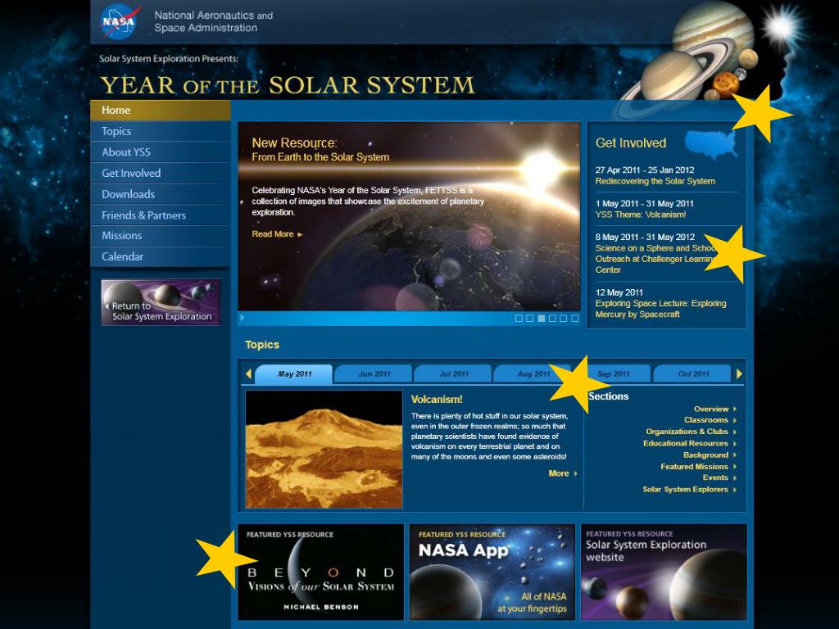
Task: Select the May 2011 tab
Action: [x=294, y=373]
